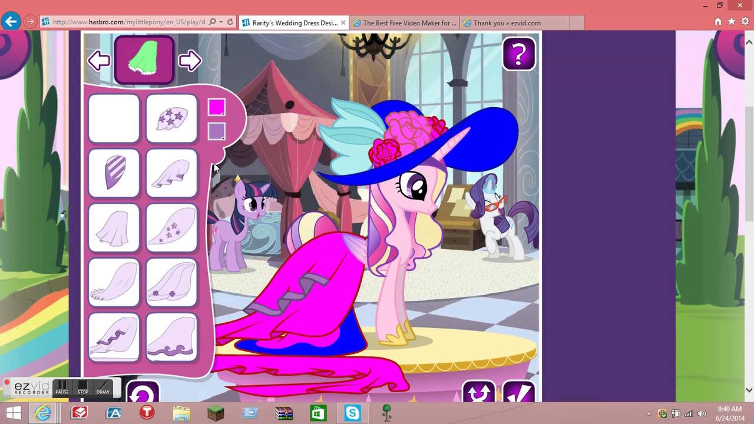Go to the previous clothing category arrow

pos(98,61)
